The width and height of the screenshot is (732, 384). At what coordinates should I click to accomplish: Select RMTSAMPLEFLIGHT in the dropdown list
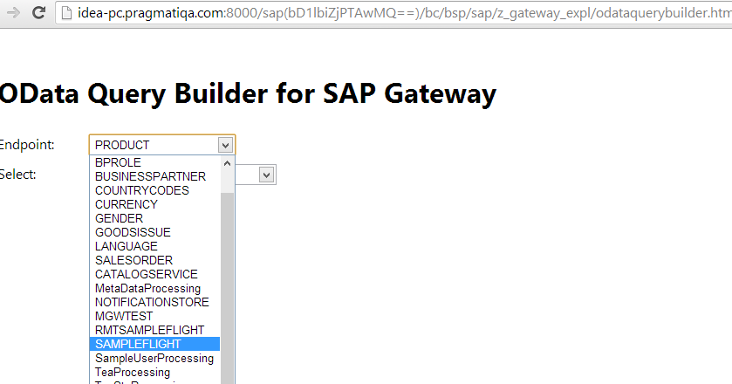click(154, 330)
